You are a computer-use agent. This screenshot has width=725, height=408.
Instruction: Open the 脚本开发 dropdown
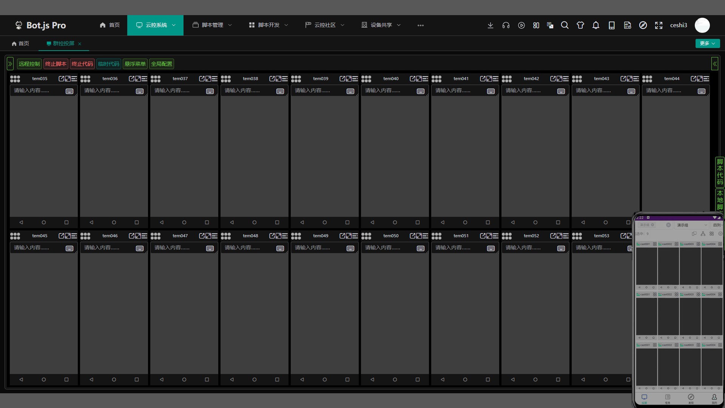click(x=268, y=25)
